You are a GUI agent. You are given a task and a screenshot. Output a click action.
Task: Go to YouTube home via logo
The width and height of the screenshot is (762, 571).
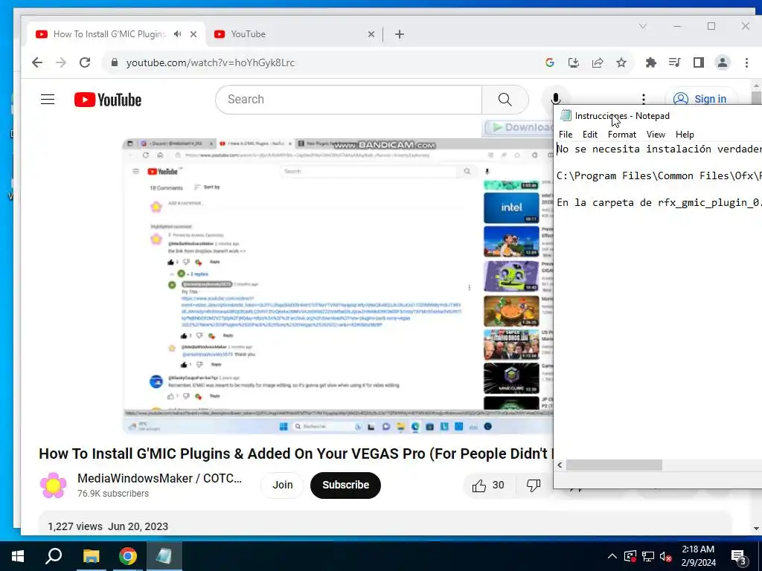click(108, 100)
